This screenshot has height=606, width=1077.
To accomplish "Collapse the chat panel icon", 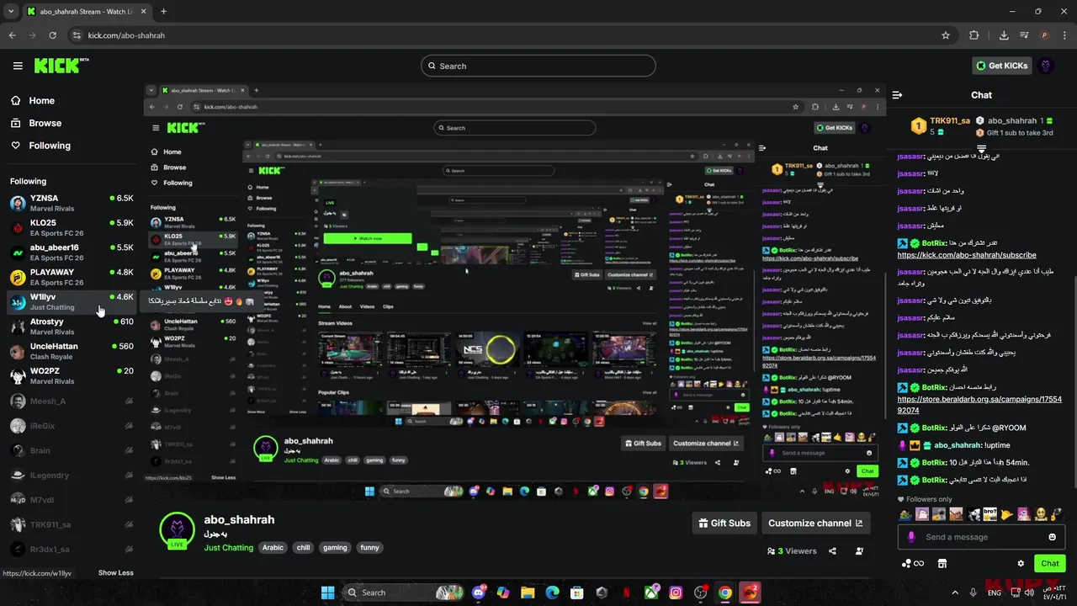I will (x=898, y=95).
